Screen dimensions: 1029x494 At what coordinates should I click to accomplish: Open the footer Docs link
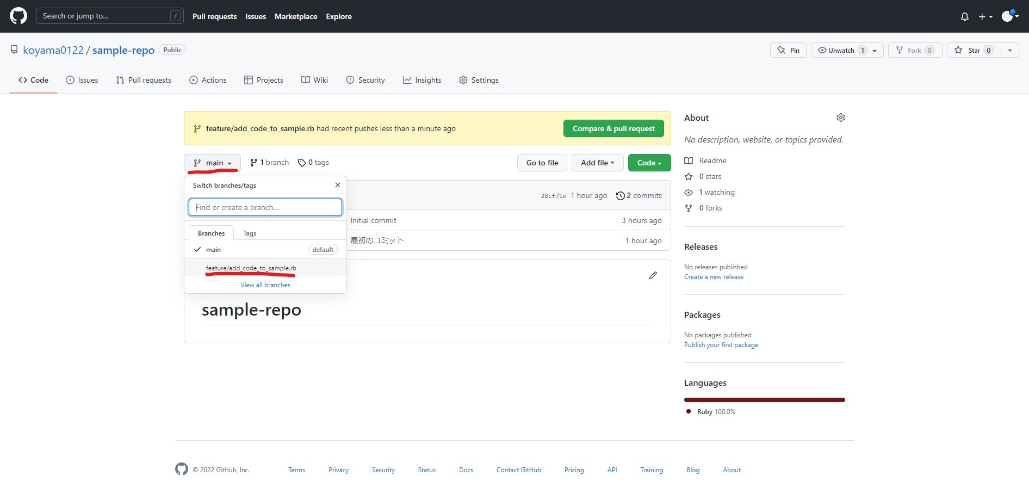coord(466,470)
